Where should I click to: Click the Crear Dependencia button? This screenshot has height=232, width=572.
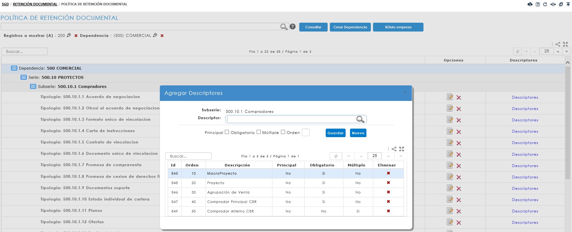click(350, 27)
